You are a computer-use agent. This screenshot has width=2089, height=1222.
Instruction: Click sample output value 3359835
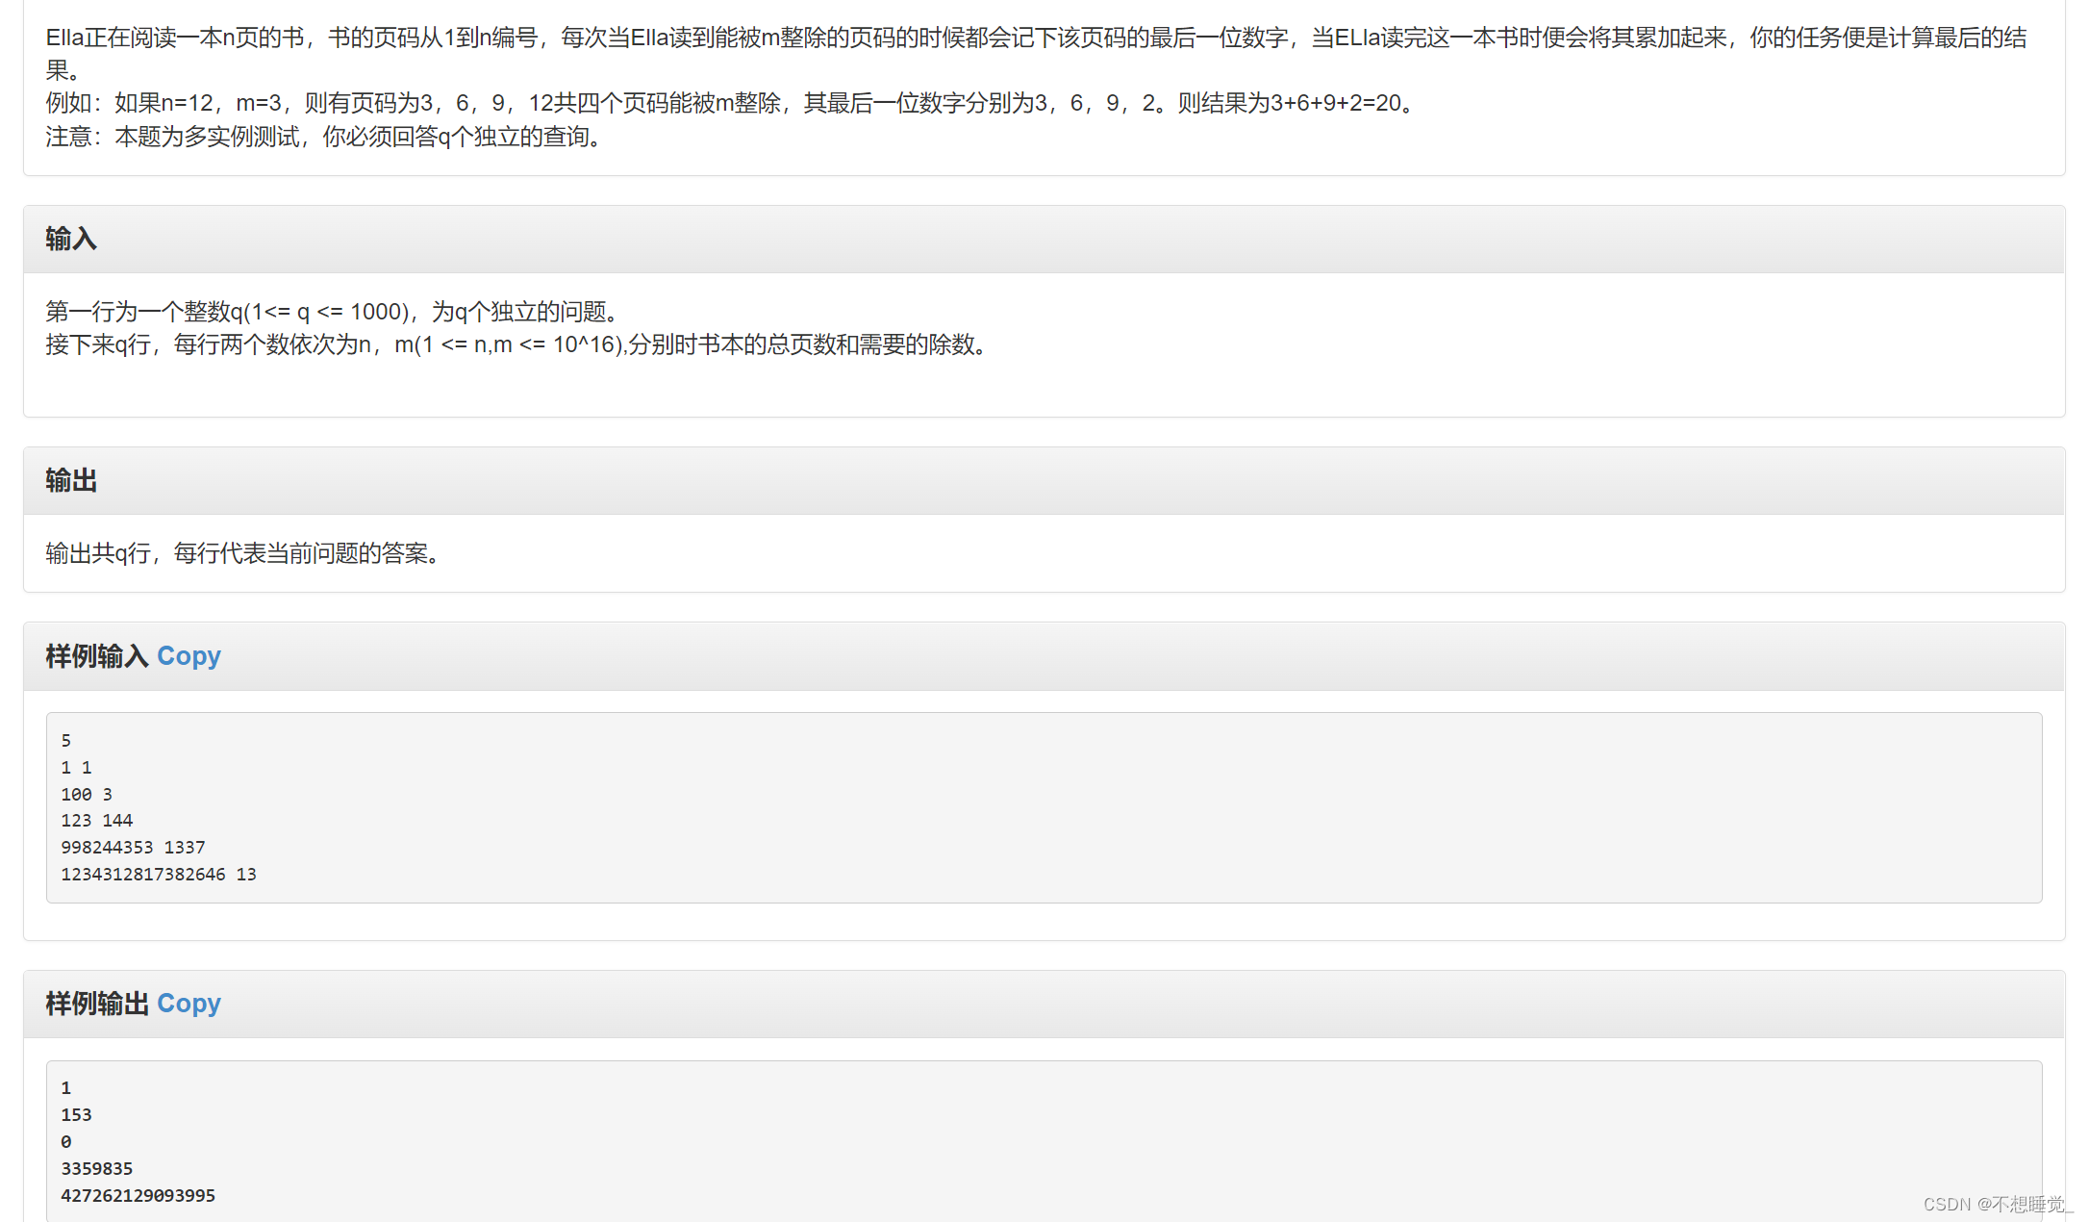point(97,1169)
